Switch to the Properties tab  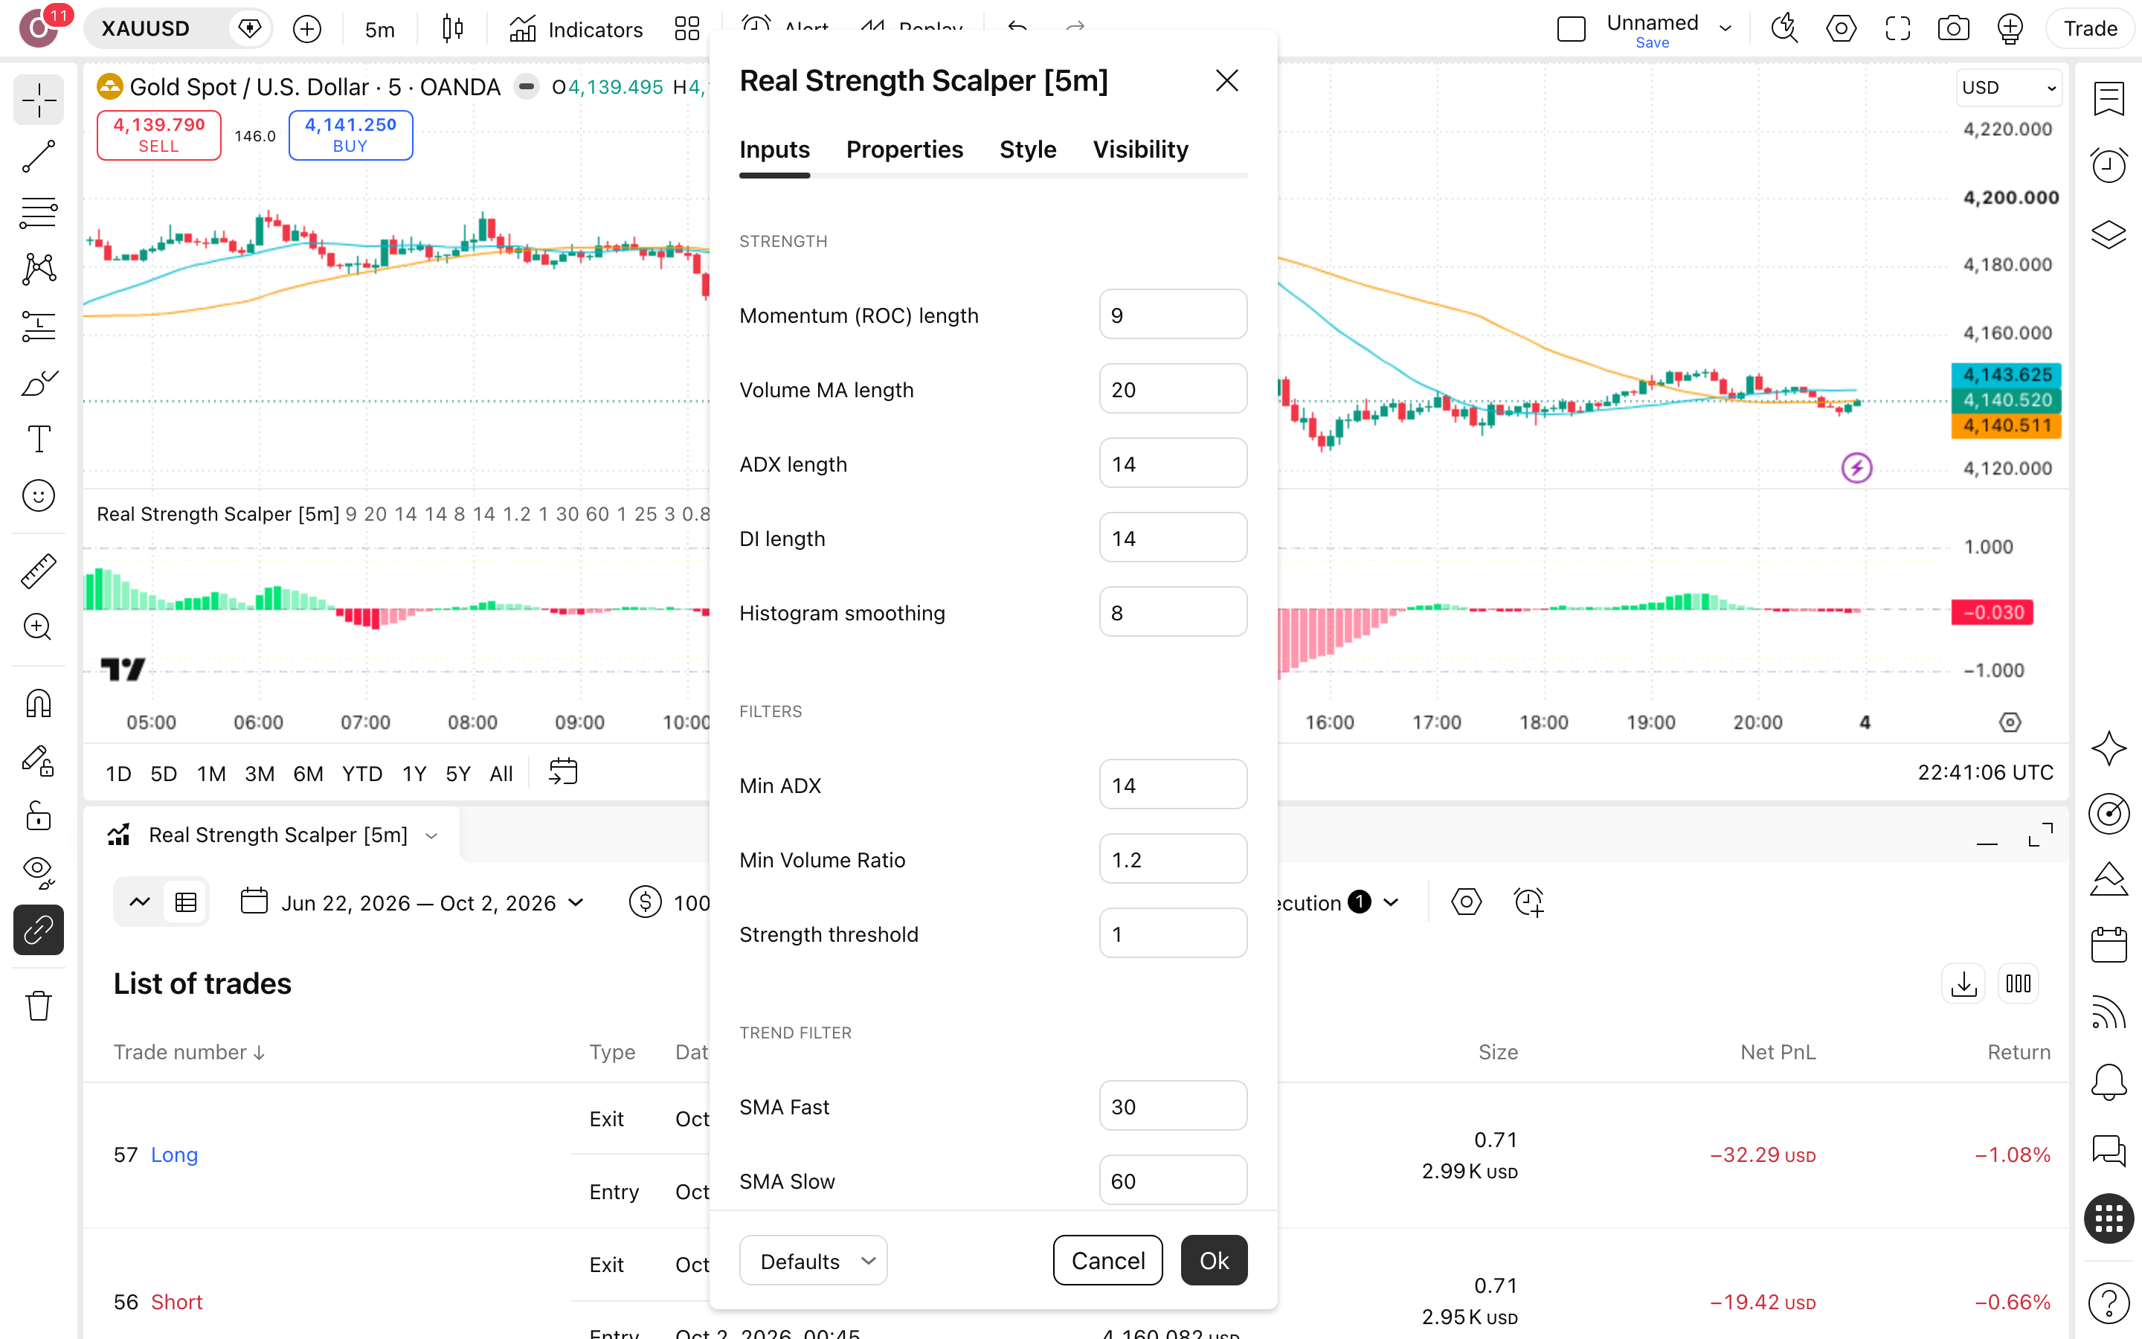coord(904,150)
